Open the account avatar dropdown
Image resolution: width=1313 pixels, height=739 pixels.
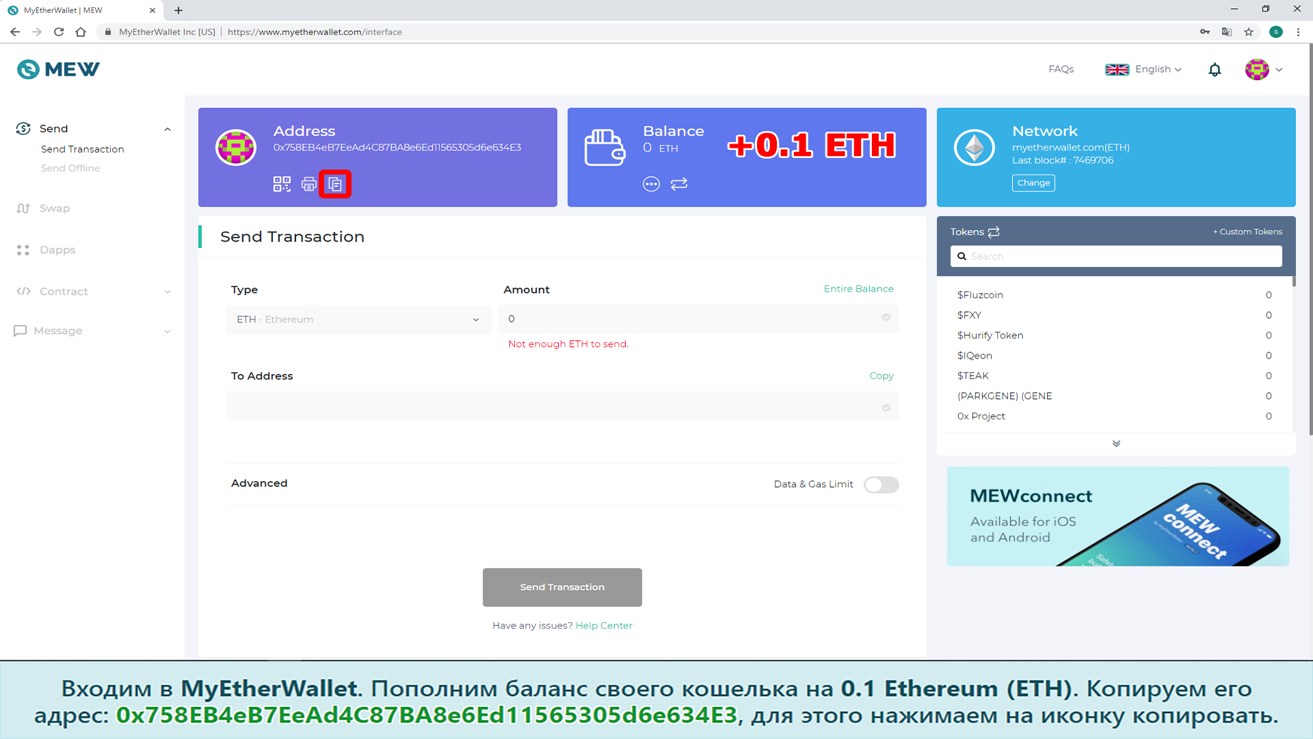tap(1264, 70)
